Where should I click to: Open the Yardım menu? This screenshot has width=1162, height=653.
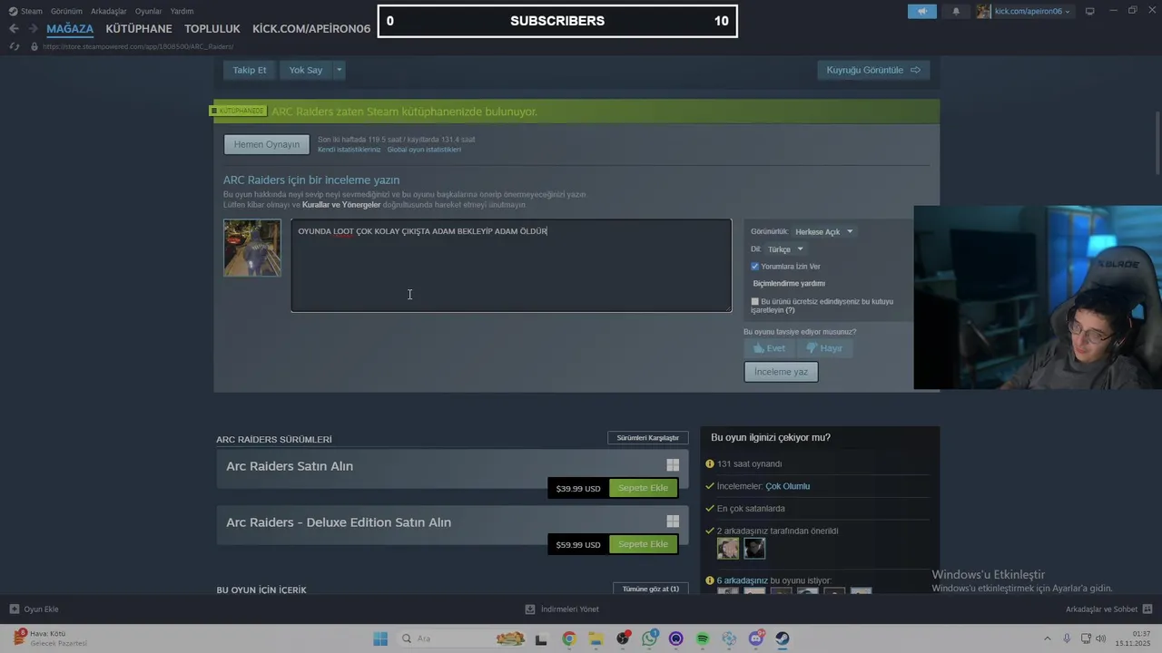click(182, 11)
